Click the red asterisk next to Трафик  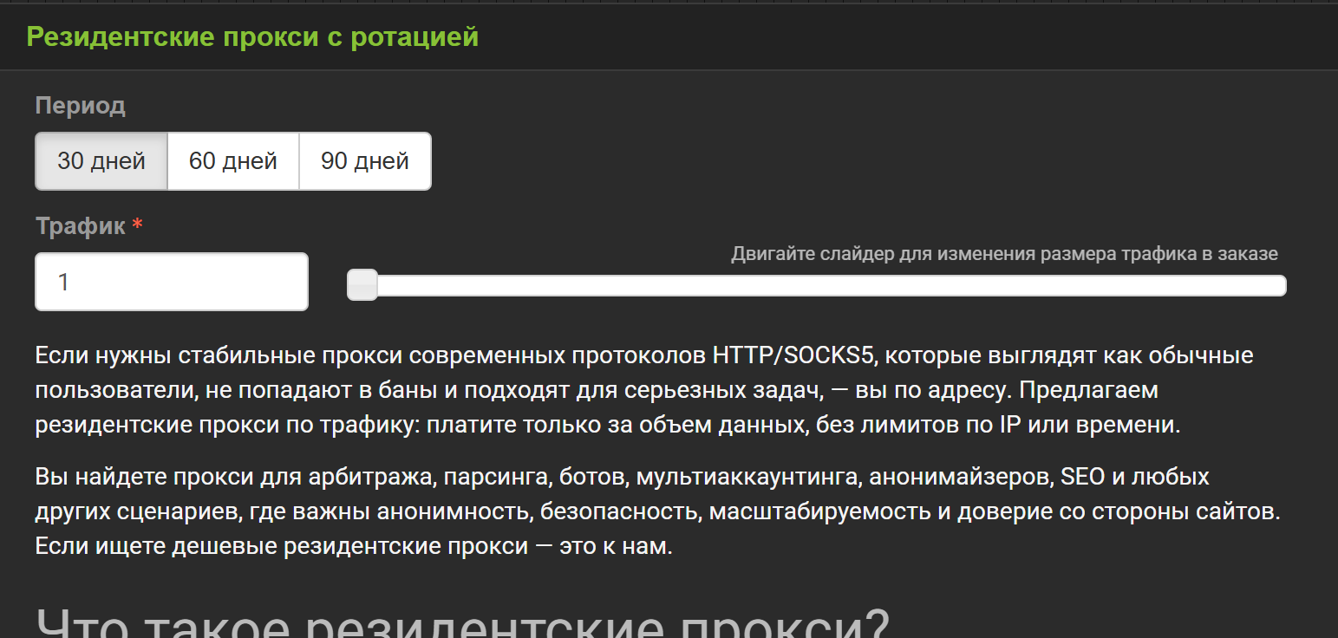138,224
